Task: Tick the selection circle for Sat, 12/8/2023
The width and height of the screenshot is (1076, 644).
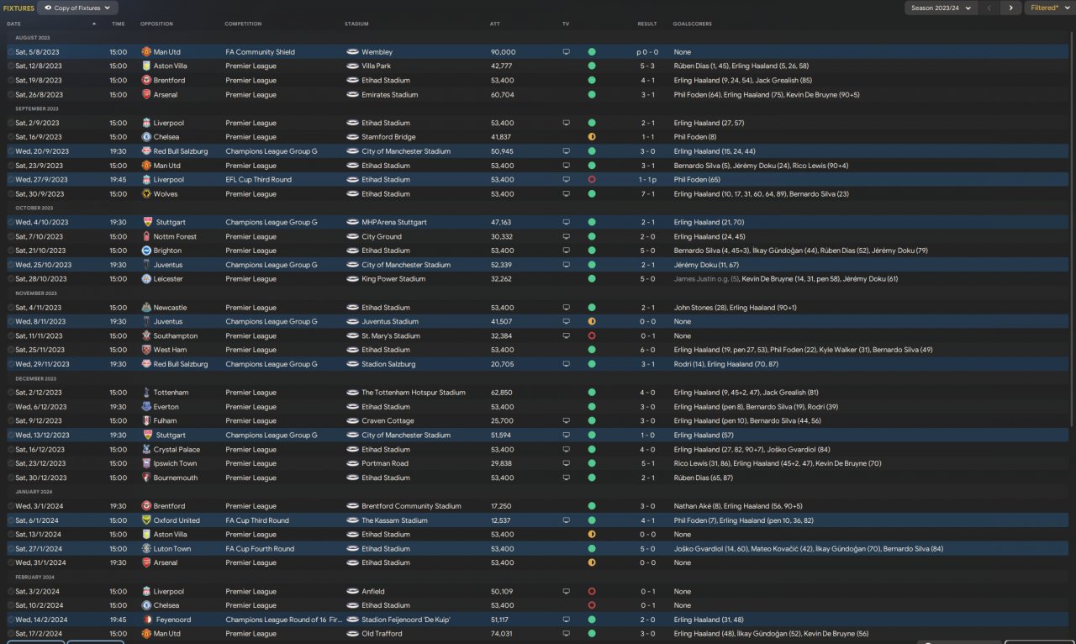Action: pos(11,66)
